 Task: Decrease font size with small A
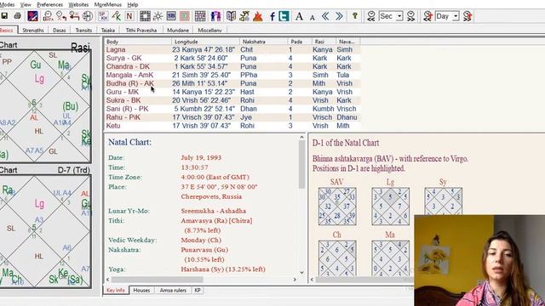[x=313, y=17]
